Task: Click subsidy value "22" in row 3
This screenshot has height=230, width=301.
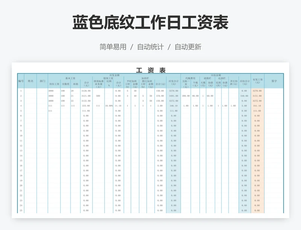Action: (72, 101)
